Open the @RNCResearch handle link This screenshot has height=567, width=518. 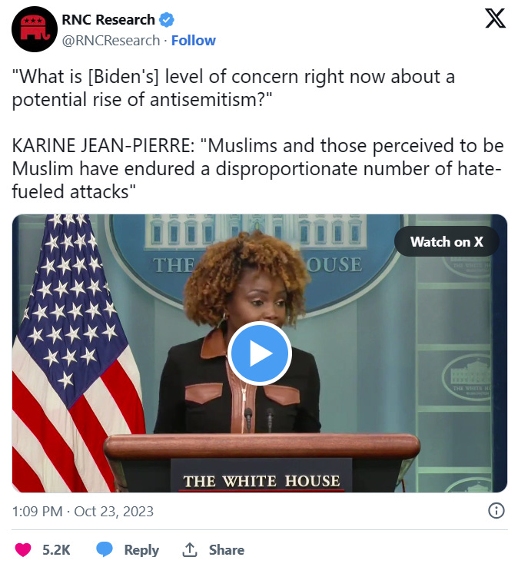(111, 41)
